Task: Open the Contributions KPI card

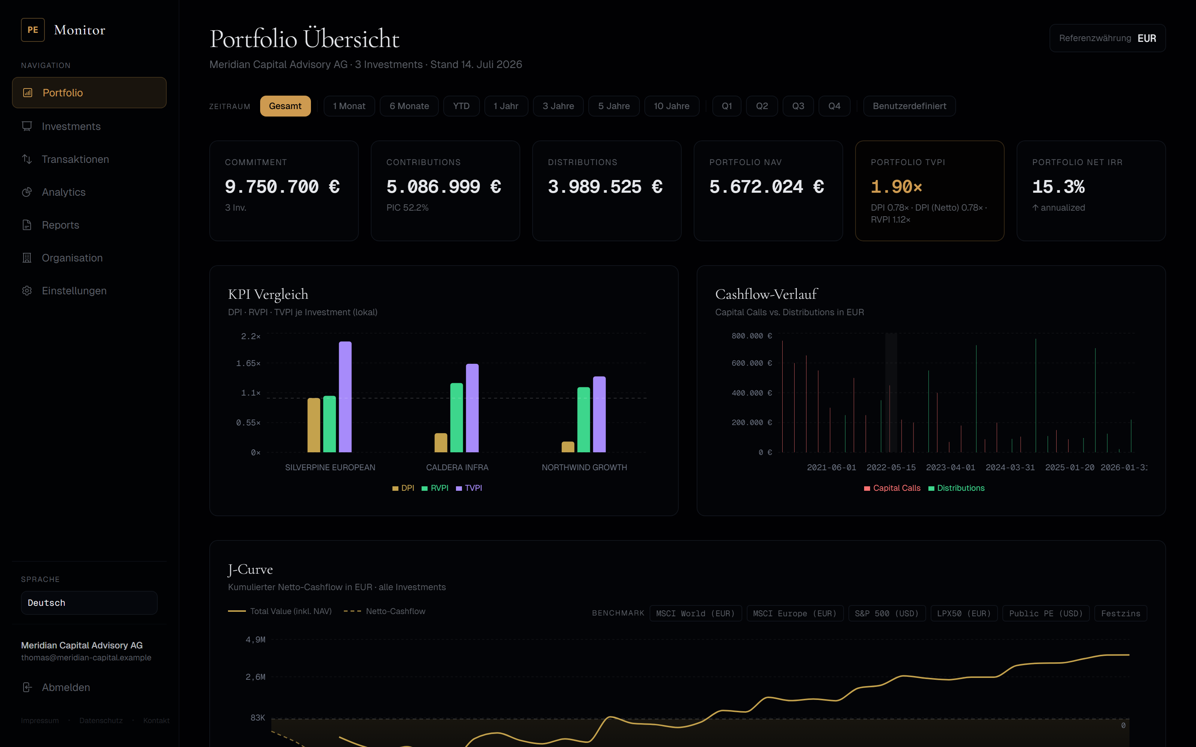Action: (x=445, y=191)
